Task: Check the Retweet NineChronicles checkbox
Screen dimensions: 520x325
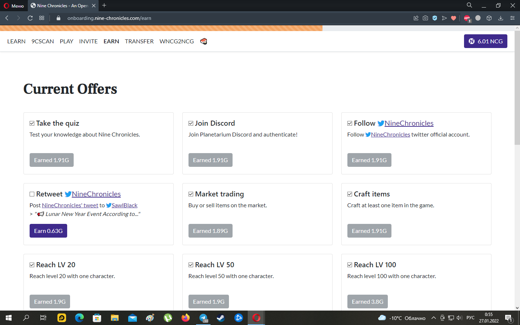Action: click(32, 194)
